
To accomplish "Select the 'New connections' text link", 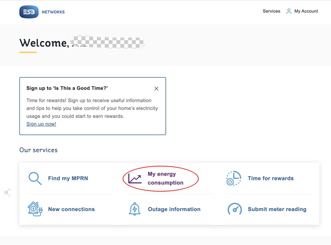I will coord(71,209).
